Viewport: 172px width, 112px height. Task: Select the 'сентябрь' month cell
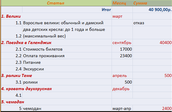click(122, 43)
